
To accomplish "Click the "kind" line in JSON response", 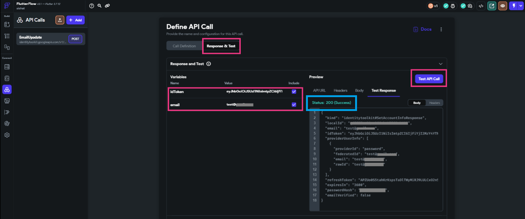I will (376, 118).
